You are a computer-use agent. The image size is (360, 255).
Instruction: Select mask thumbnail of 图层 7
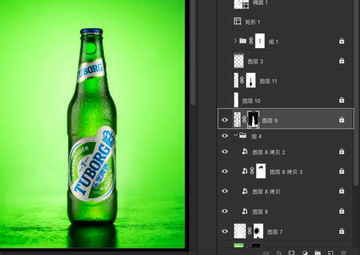pos(258,231)
